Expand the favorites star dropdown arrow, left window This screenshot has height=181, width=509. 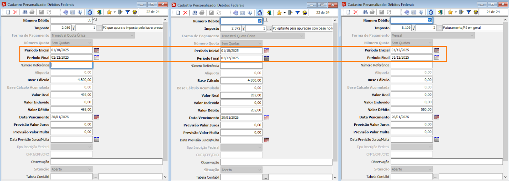(x=114, y=12)
